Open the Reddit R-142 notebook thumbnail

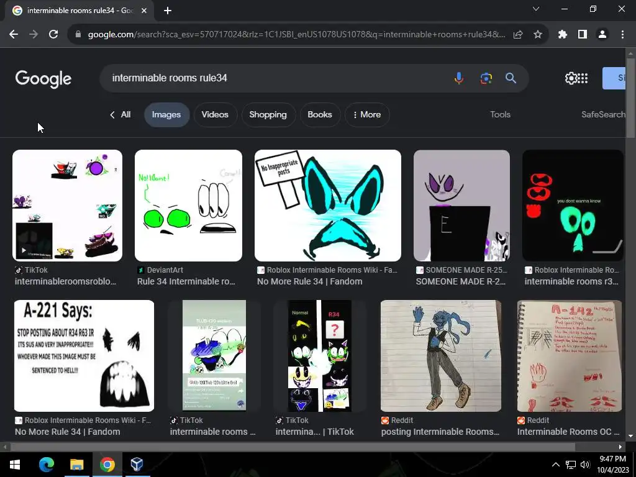click(570, 356)
